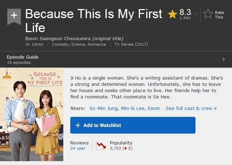Viewport: 232px width, 165px height.
Task: Click the 1,593 ratings count
Action: point(185,18)
